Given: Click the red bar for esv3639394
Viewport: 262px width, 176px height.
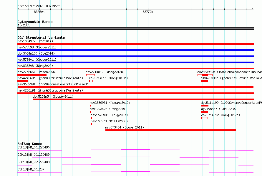Looking at the screenshot, I should [x=135, y=87].
